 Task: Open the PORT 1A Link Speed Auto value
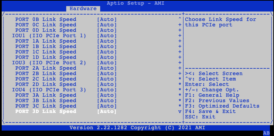pyautogui.click(x=107, y=41)
